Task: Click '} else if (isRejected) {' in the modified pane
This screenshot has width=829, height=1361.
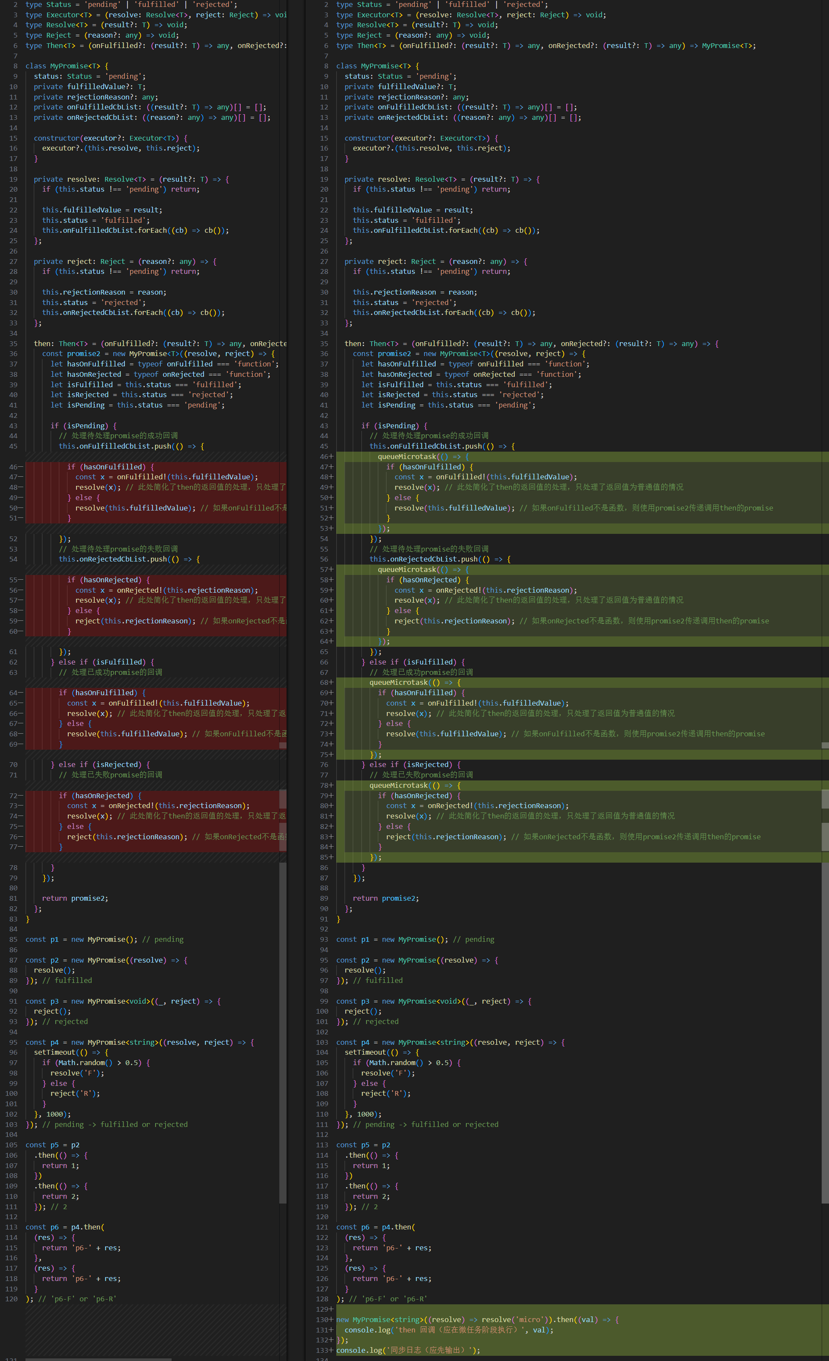Action: 411,765
